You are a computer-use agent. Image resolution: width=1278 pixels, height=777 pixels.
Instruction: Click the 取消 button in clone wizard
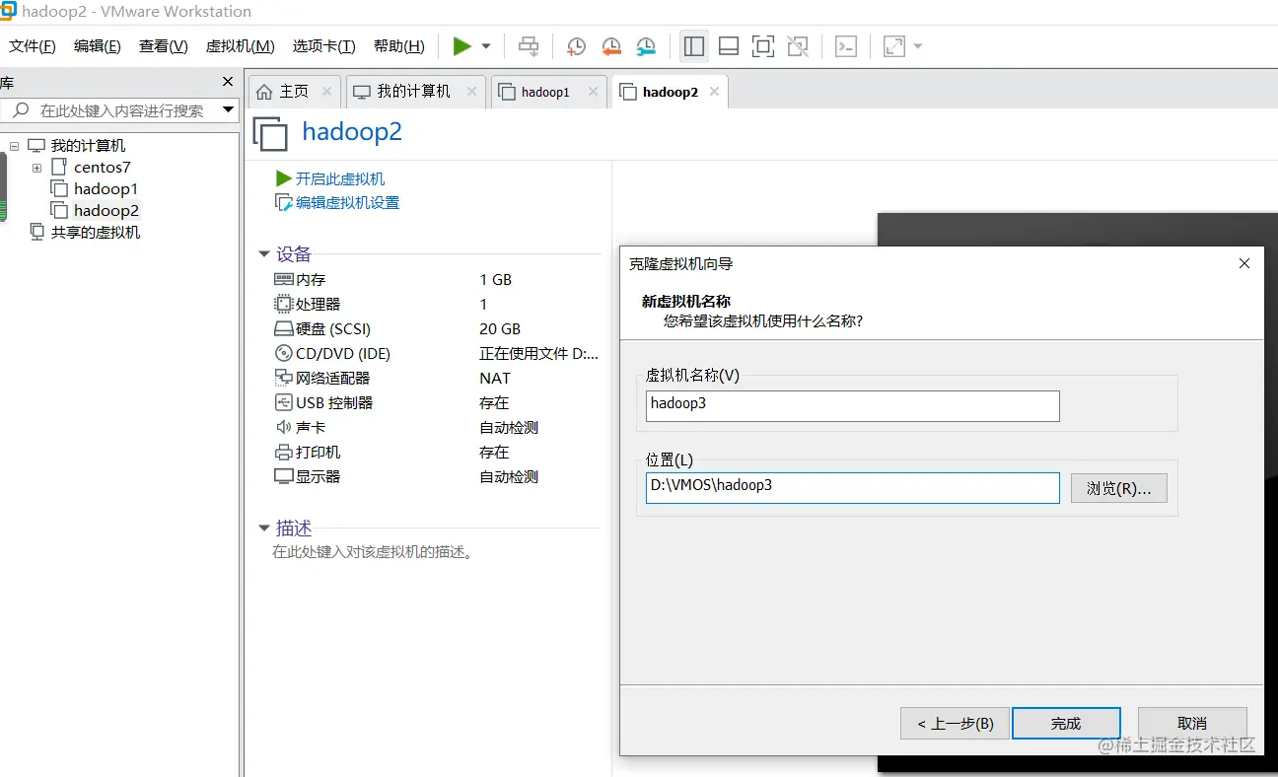(x=1192, y=724)
